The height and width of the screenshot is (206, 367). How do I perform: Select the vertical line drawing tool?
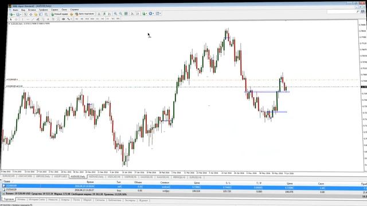click(22, 19)
